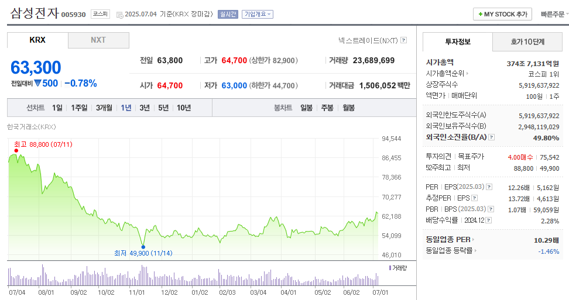The width and height of the screenshot is (569, 300).
Task: Select the 한국거래소(KRX) chart label
Action: (x=31, y=127)
